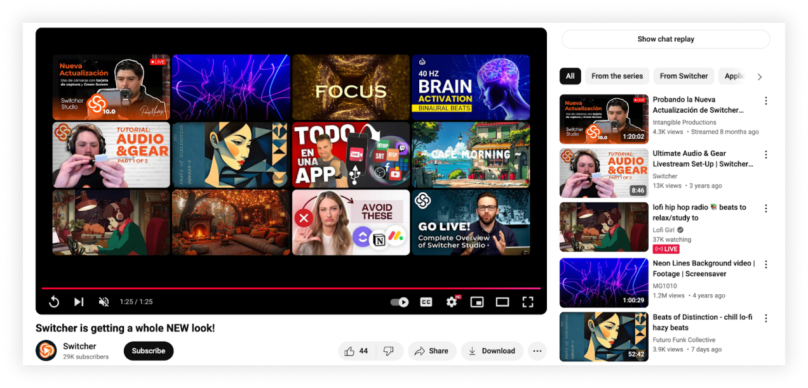Switch to theater mode

(502, 302)
